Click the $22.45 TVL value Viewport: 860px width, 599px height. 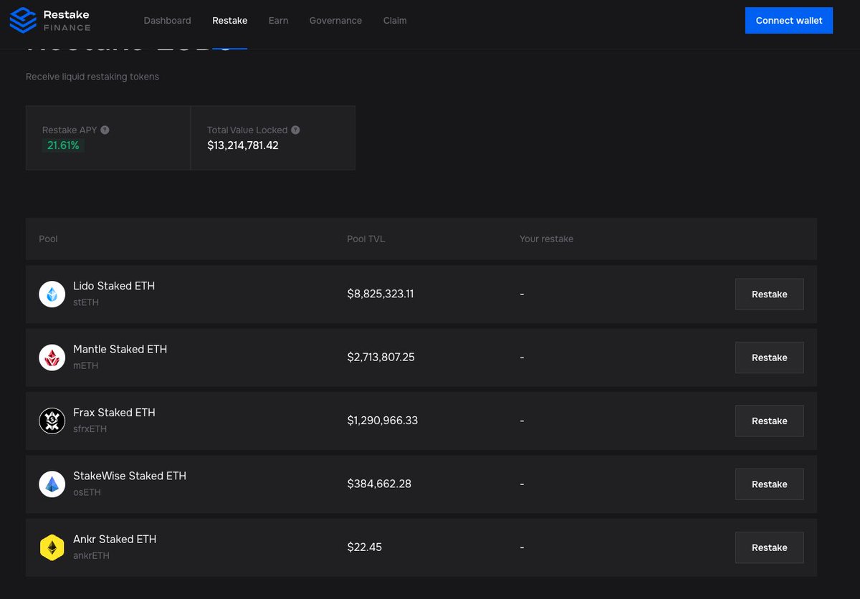(x=364, y=547)
